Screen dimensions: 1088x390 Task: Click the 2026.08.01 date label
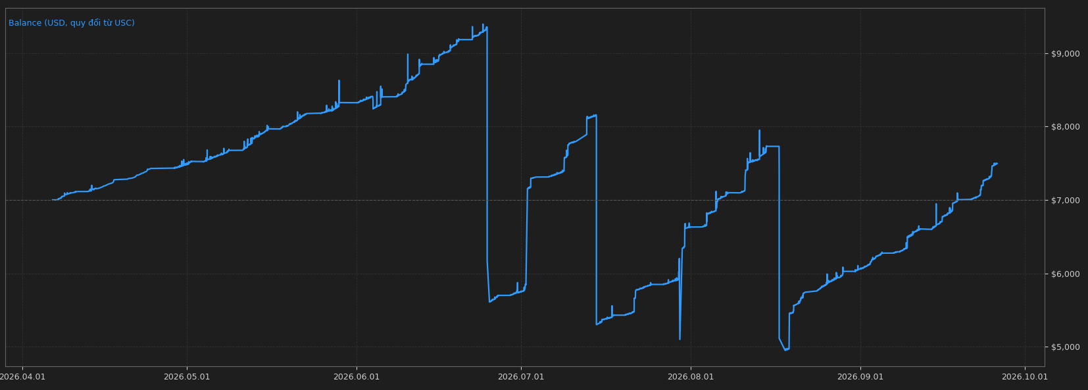[691, 377]
